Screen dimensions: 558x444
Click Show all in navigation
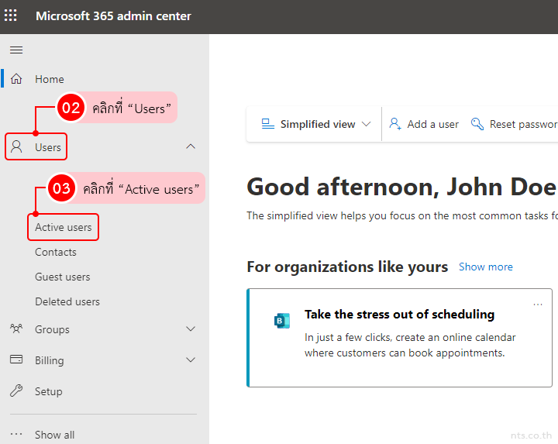54,435
